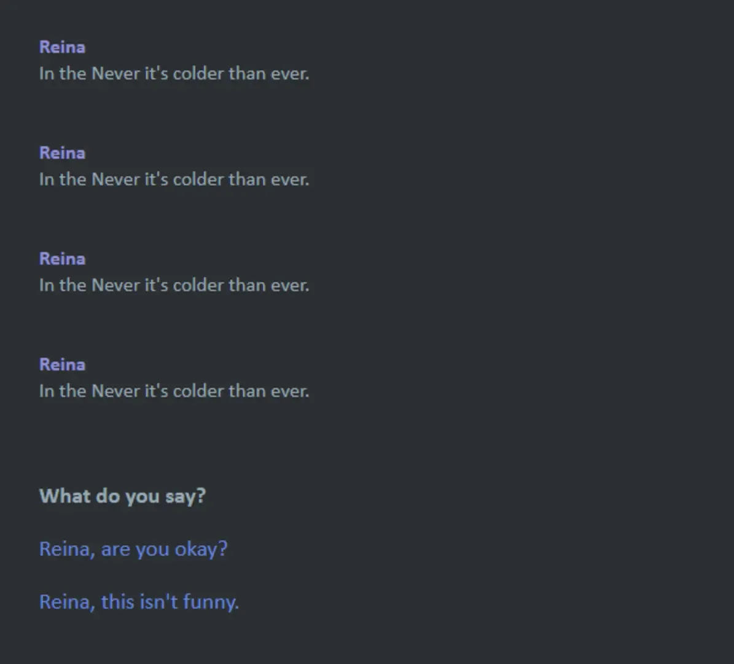Click the topmost Reina speaker name
The width and height of the screenshot is (734, 664).
tap(62, 47)
